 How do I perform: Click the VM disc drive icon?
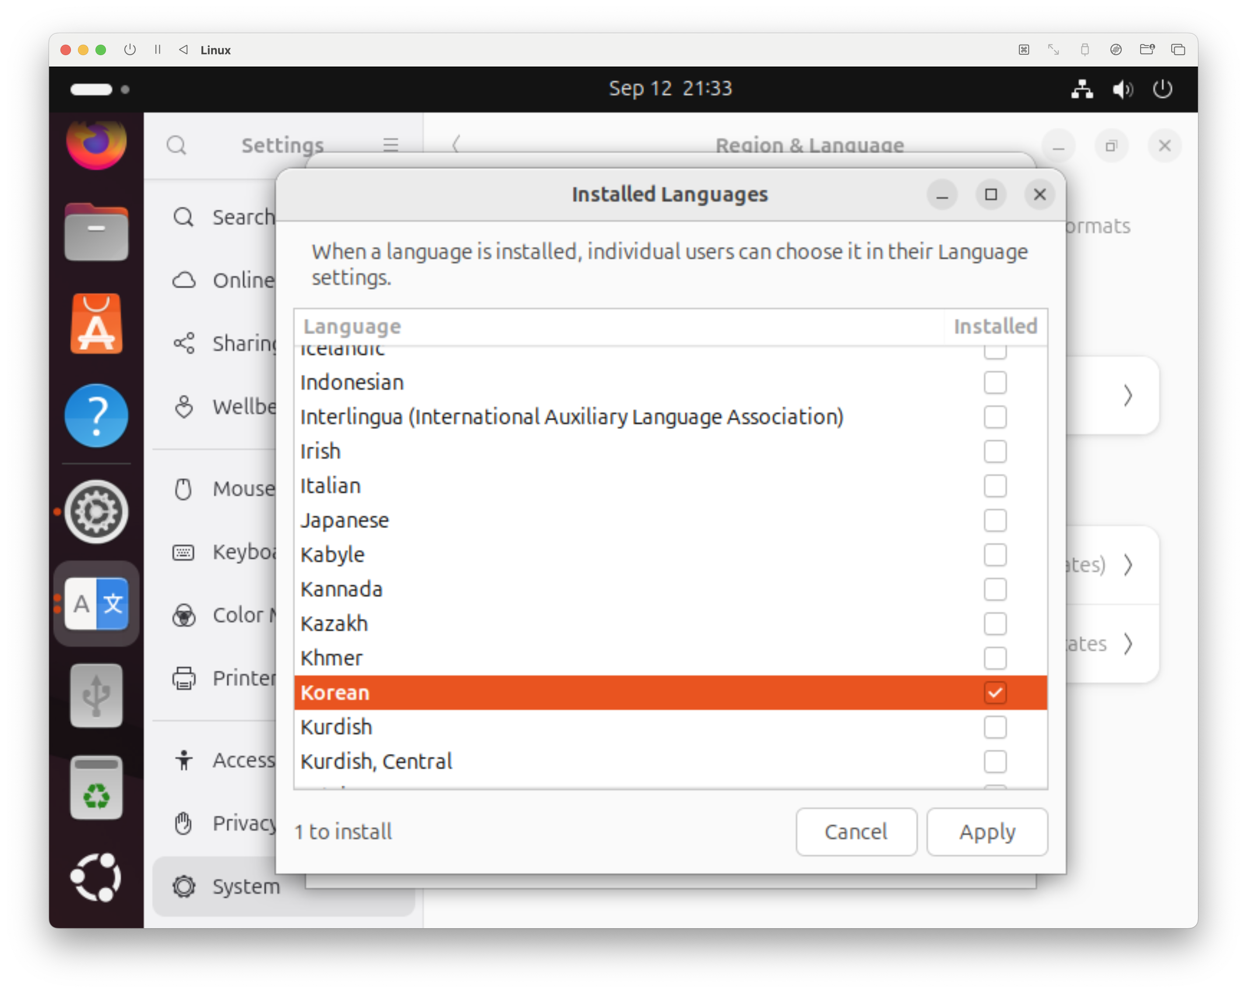pyautogui.click(x=1116, y=50)
